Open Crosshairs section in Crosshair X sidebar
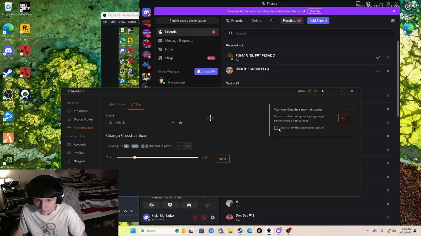The width and height of the screenshot is (421, 236). (81, 111)
